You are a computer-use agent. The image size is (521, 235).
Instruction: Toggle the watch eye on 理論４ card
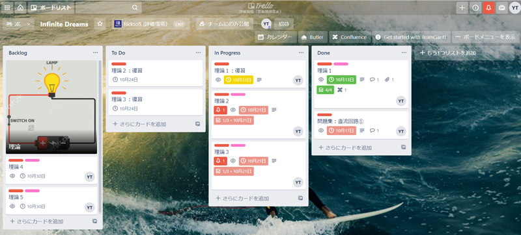(12, 176)
